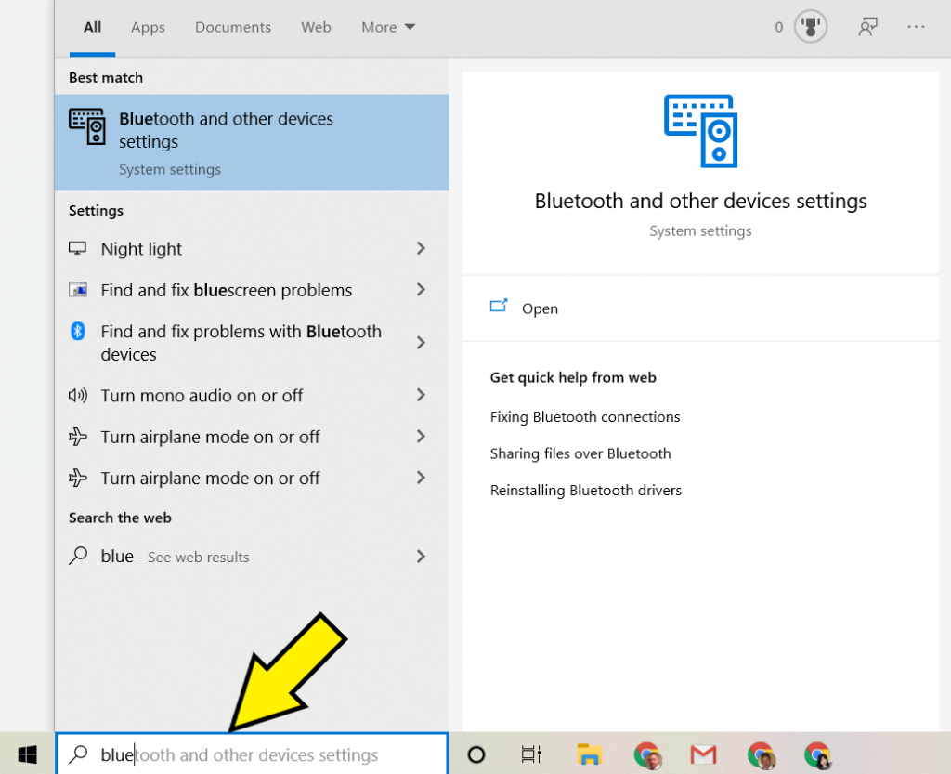
Task: Select Bluetooth and other devices settings best match
Action: click(252, 142)
